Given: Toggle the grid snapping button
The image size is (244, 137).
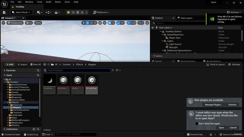Looking at the screenshot, I should tap(109, 23).
